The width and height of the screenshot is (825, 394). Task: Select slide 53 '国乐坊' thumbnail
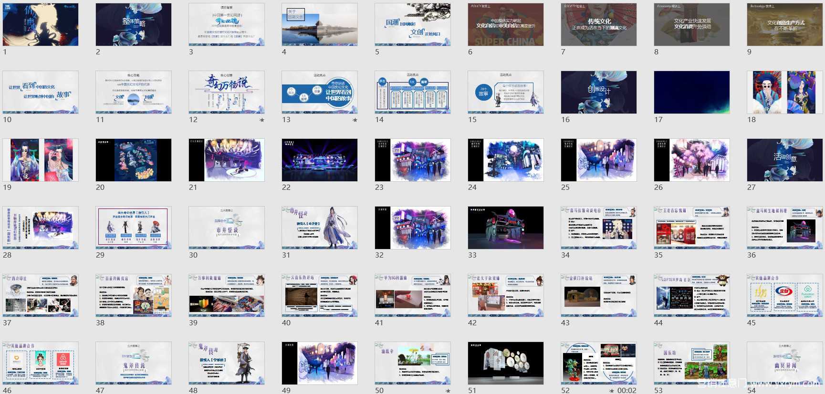click(x=692, y=363)
